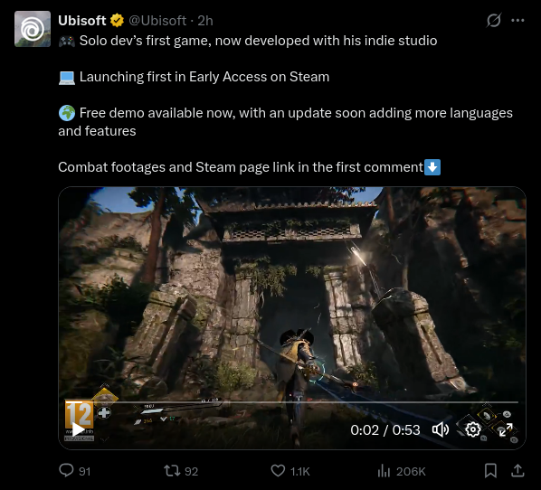Reply using the comment icon with 91
541x490 pixels.
coord(74,471)
